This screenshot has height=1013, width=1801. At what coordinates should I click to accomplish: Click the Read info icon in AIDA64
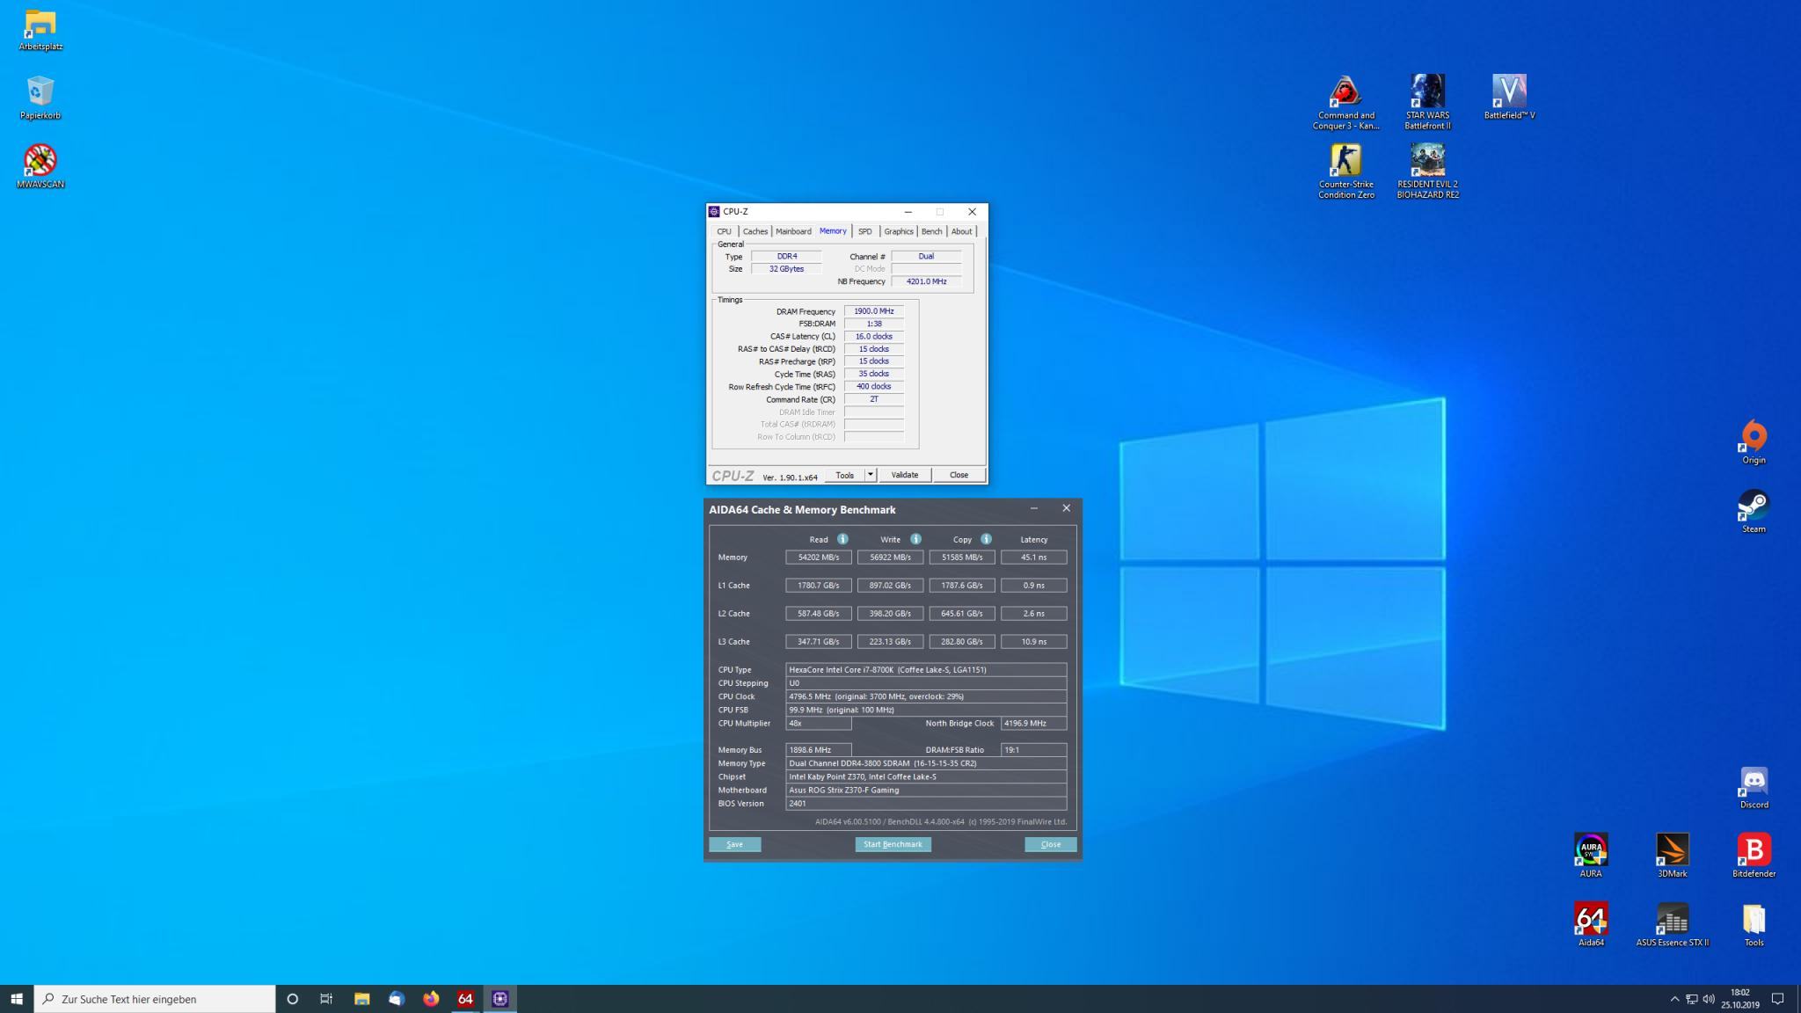click(x=842, y=539)
